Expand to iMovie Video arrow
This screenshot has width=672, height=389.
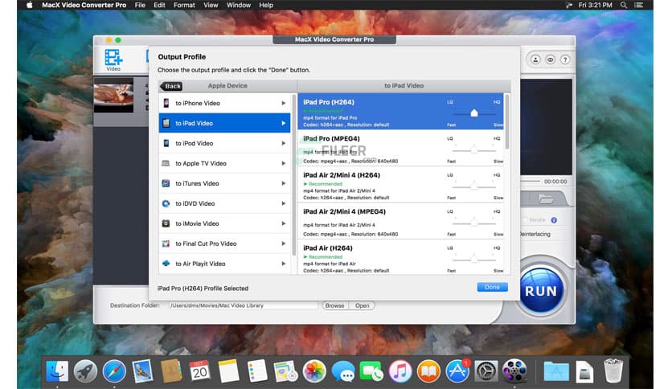(x=283, y=223)
